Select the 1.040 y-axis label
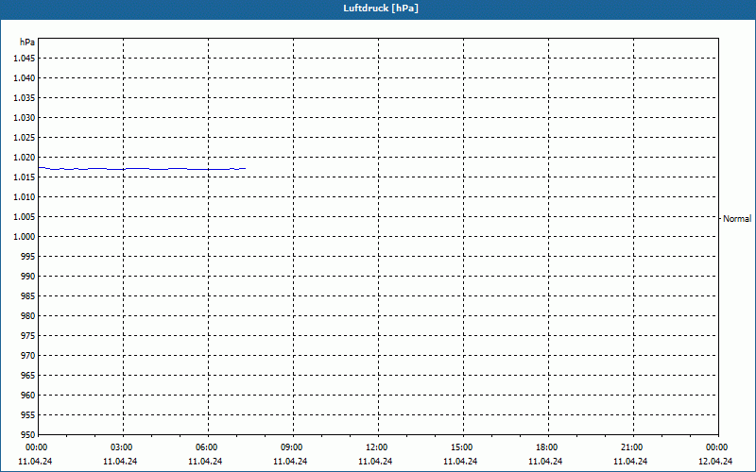756x472 pixels. pos(25,78)
